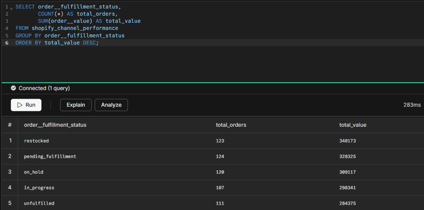Select the in_progress status cell
This screenshot has width=424, height=210.
pos(39,188)
